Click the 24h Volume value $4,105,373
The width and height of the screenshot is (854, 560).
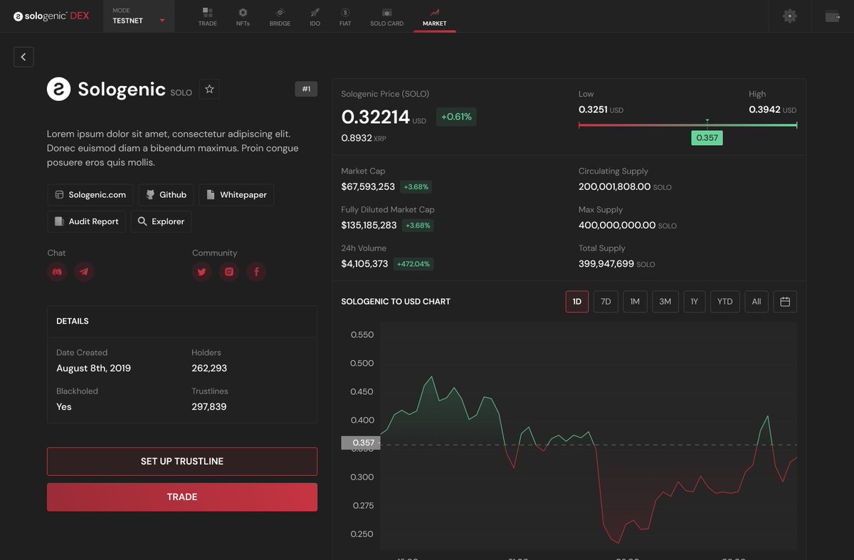365,263
